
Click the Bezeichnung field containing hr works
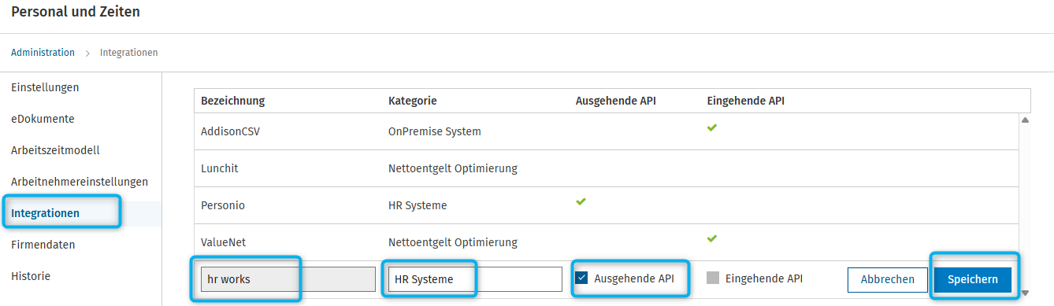288,279
